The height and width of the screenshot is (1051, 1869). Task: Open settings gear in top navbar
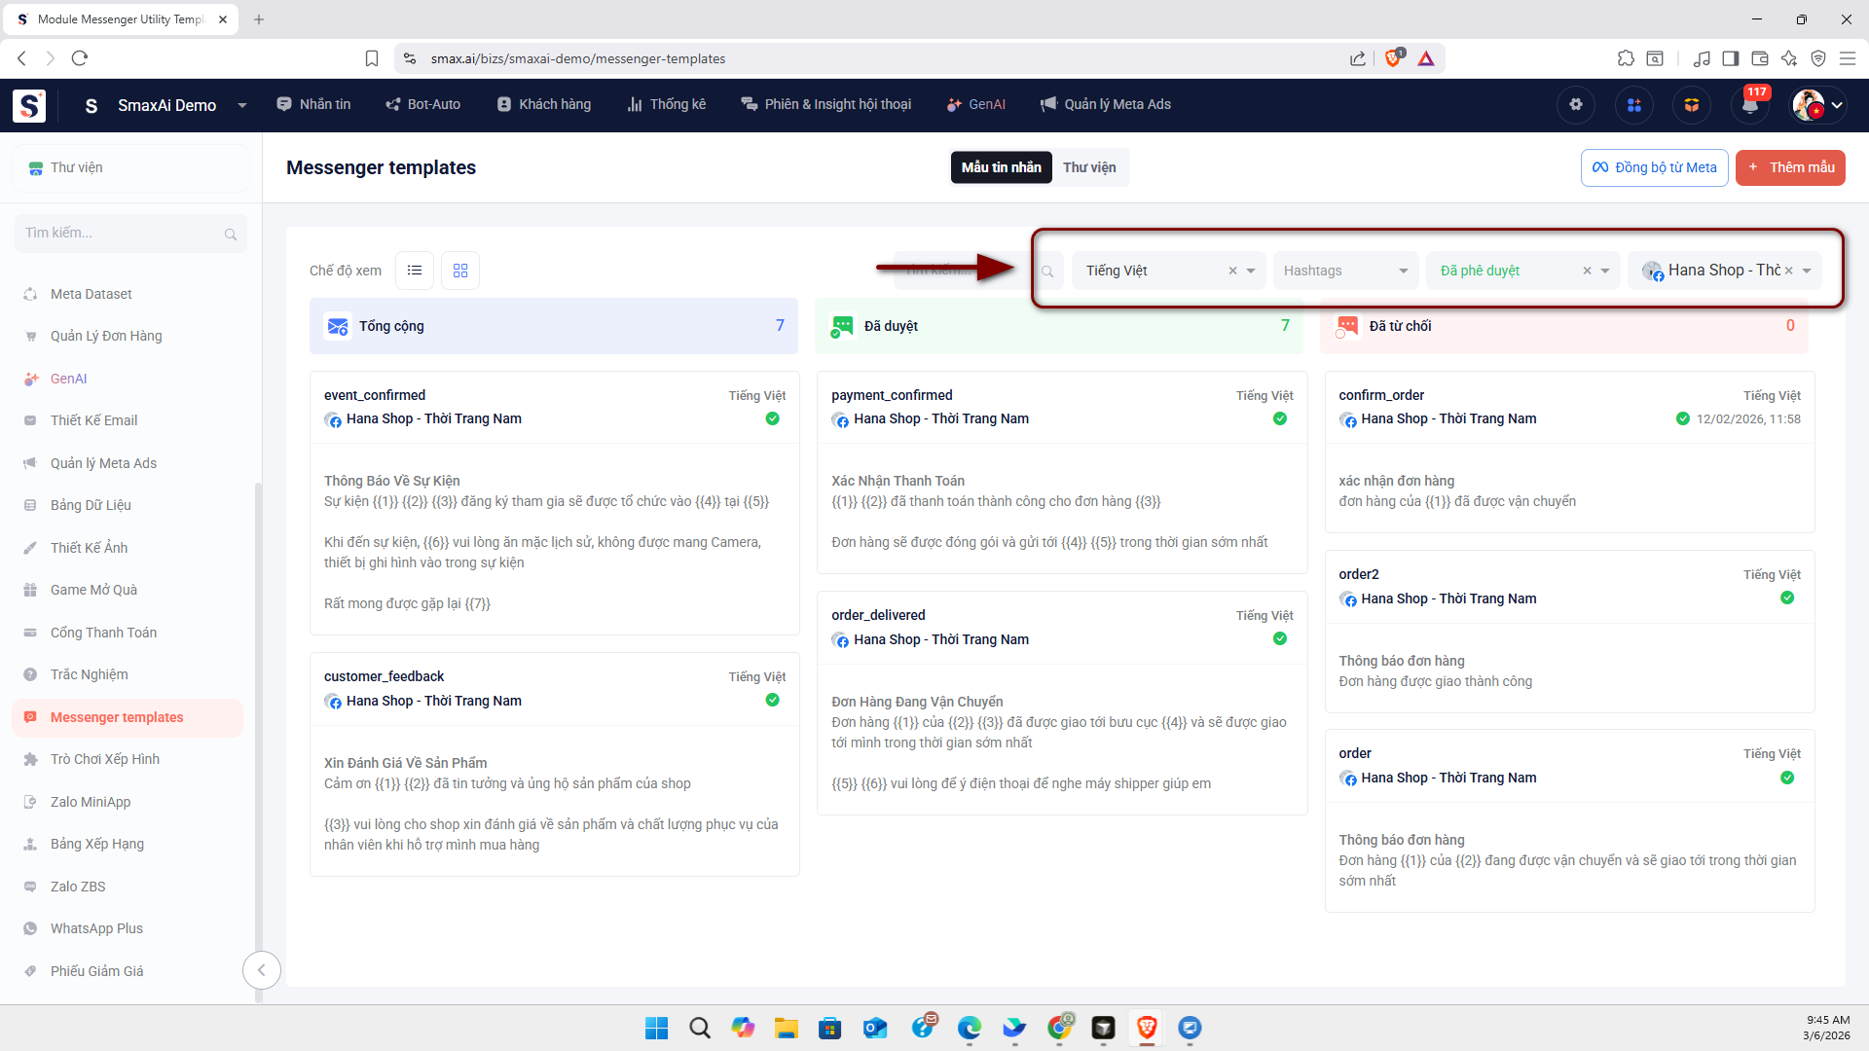point(1576,105)
